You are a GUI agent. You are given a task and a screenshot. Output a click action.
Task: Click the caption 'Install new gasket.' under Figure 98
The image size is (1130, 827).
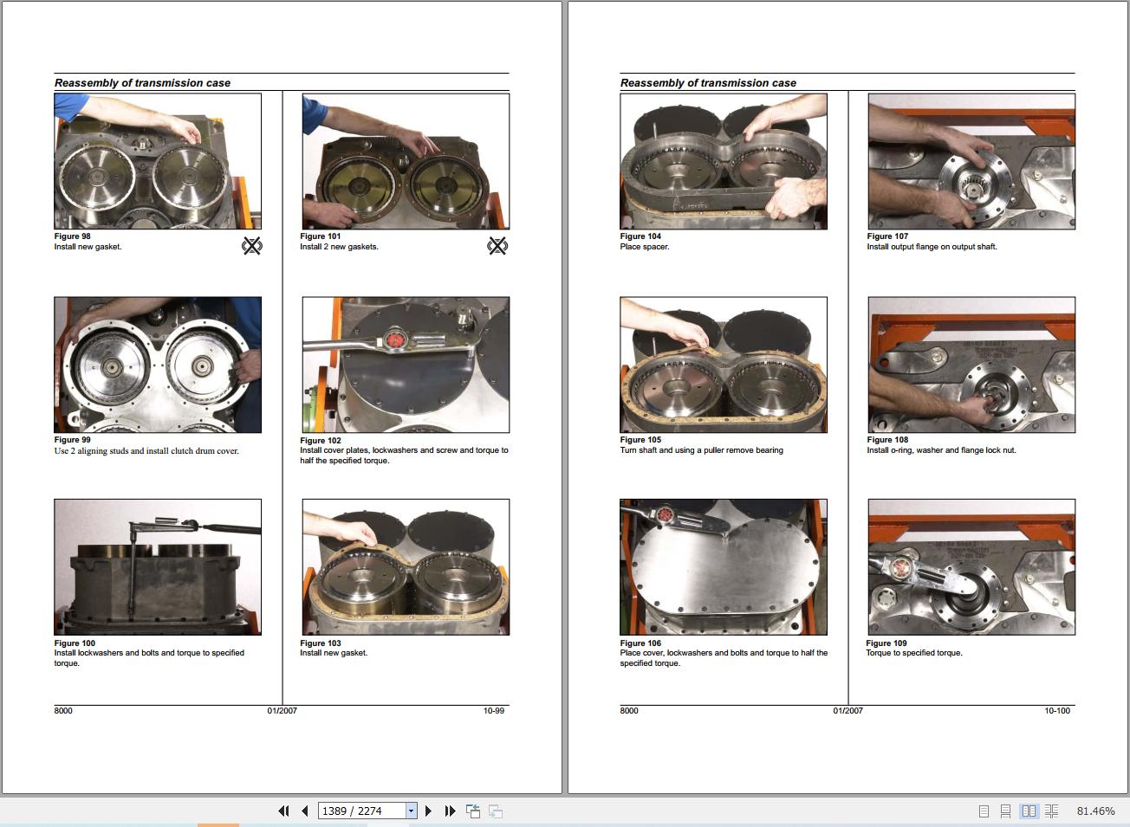[x=88, y=247]
